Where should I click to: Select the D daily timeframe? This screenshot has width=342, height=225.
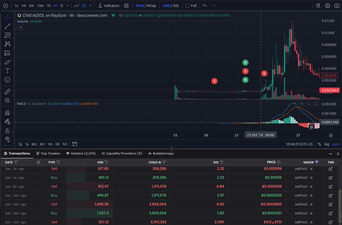coord(62,6)
